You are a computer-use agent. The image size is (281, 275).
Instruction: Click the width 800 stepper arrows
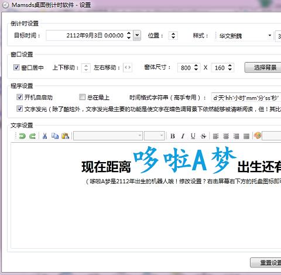(196, 67)
